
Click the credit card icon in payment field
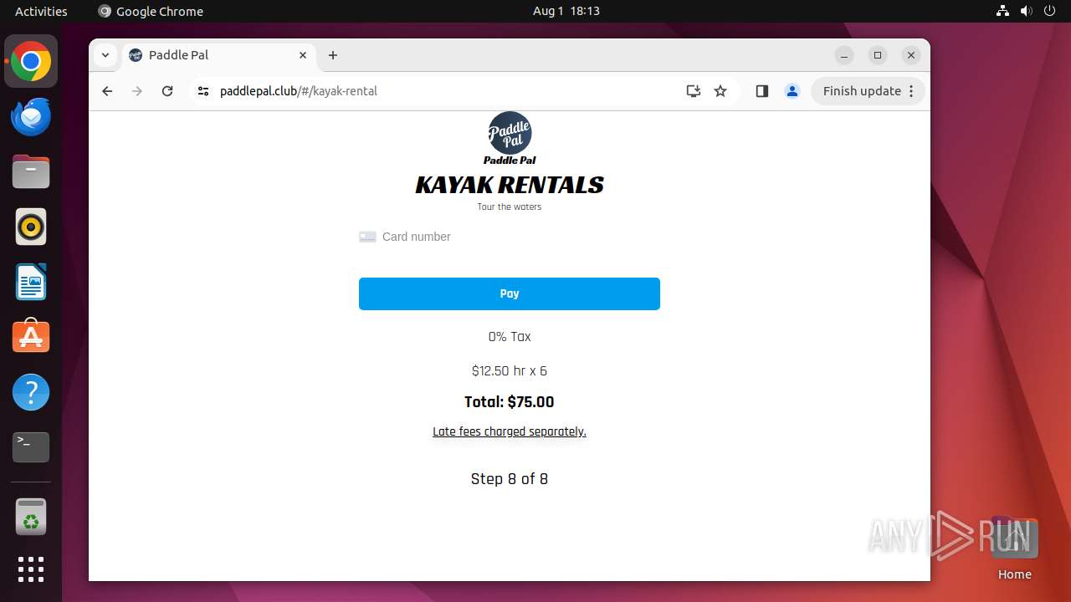pyautogui.click(x=367, y=237)
